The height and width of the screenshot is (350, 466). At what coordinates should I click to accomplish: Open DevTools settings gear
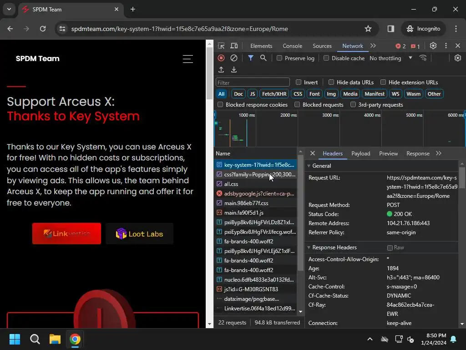coord(433,46)
